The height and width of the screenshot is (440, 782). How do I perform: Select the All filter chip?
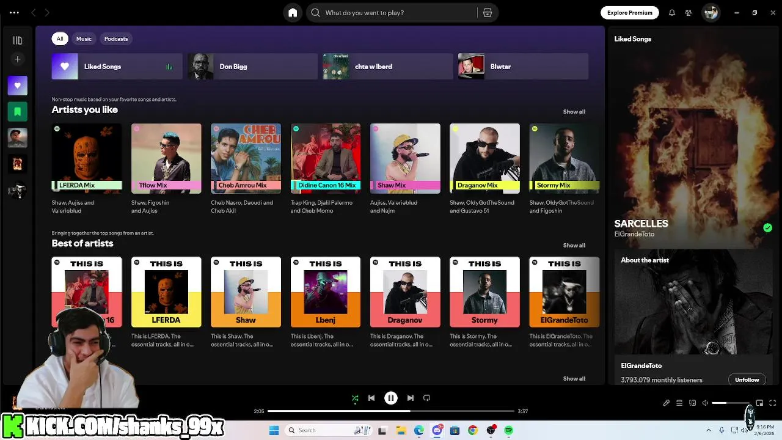60,38
